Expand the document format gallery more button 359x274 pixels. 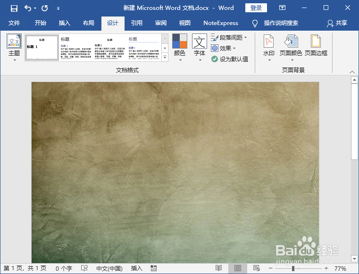pyautogui.click(x=165, y=57)
